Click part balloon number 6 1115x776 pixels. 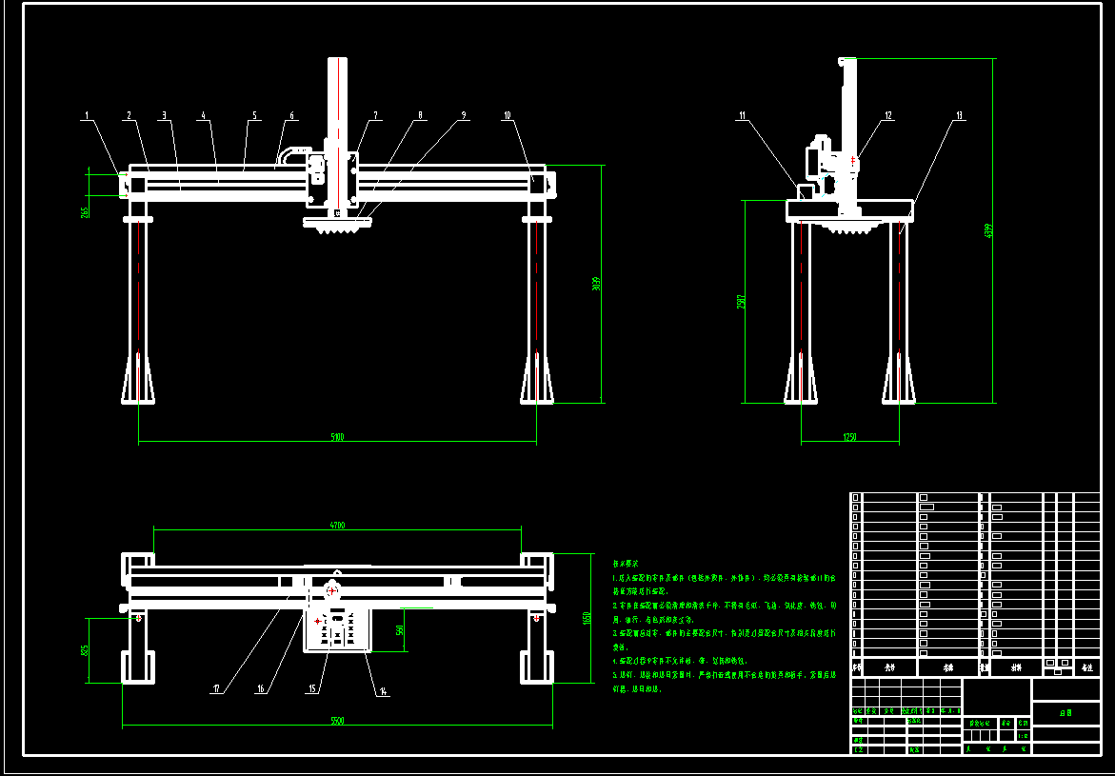[x=290, y=115]
